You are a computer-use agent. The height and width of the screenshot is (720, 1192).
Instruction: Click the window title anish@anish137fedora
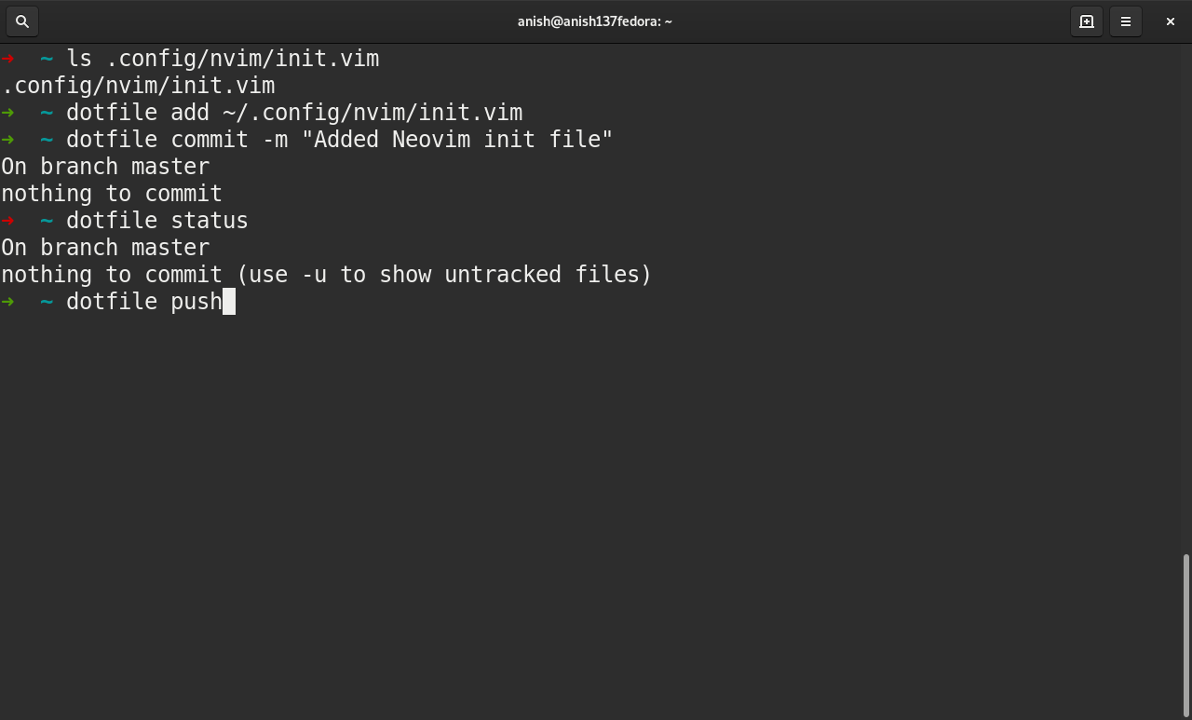pyautogui.click(x=595, y=21)
